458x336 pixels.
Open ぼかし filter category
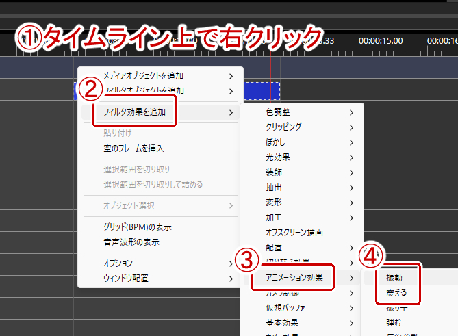pos(302,142)
